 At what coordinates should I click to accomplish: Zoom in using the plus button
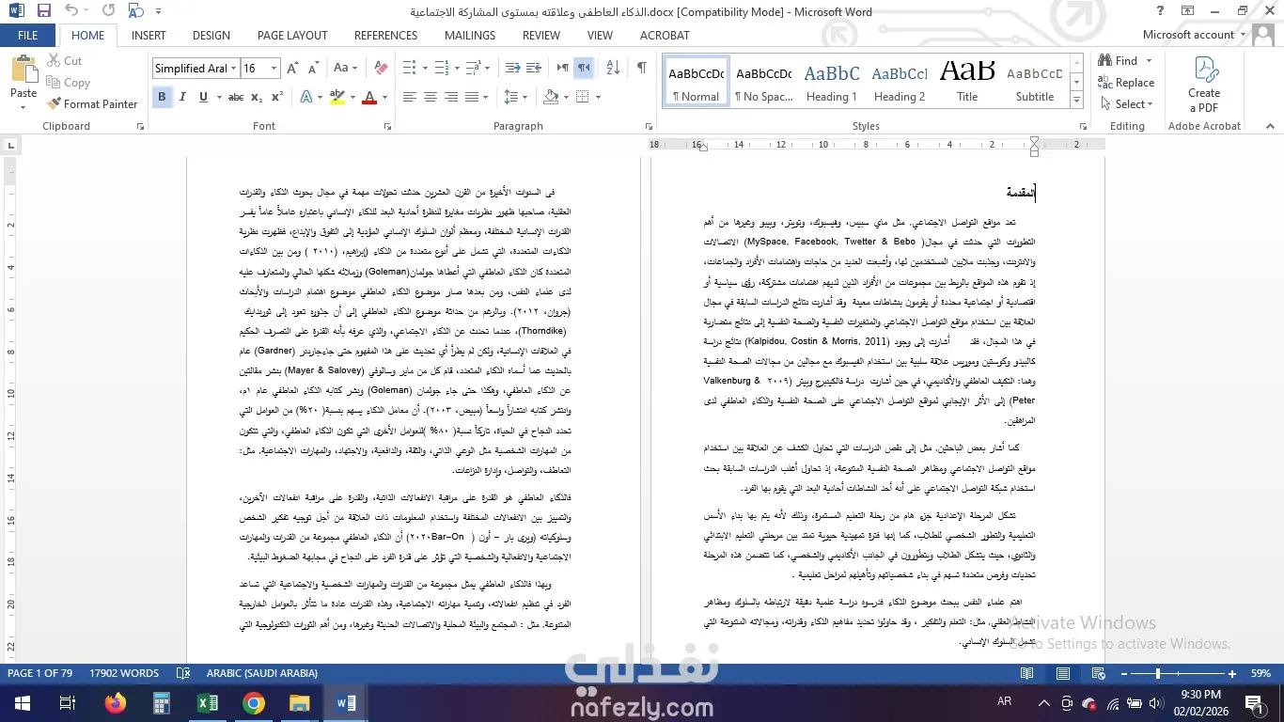(1231, 674)
